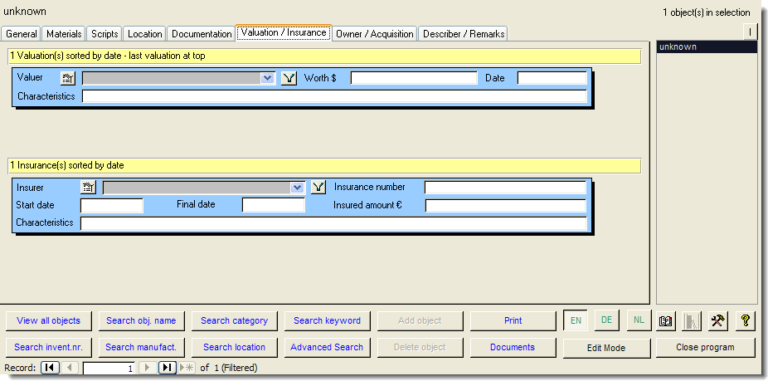This screenshot has width=768, height=381.
Task: Click the filter funnel icon next to Valuer dropdown
Action: (x=289, y=78)
